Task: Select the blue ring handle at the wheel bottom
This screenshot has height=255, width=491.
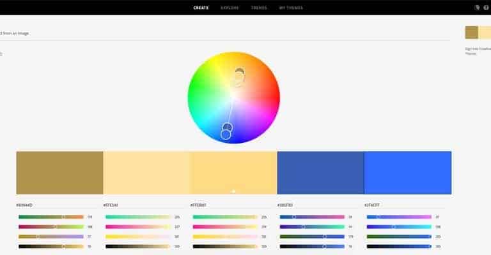Action: pyautogui.click(x=226, y=135)
